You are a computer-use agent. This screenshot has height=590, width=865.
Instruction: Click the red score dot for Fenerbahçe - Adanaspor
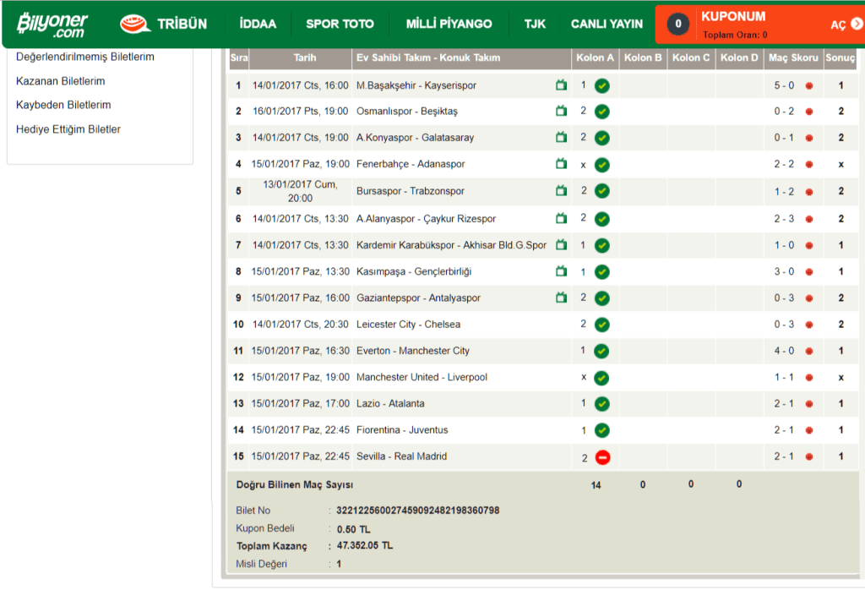click(809, 165)
